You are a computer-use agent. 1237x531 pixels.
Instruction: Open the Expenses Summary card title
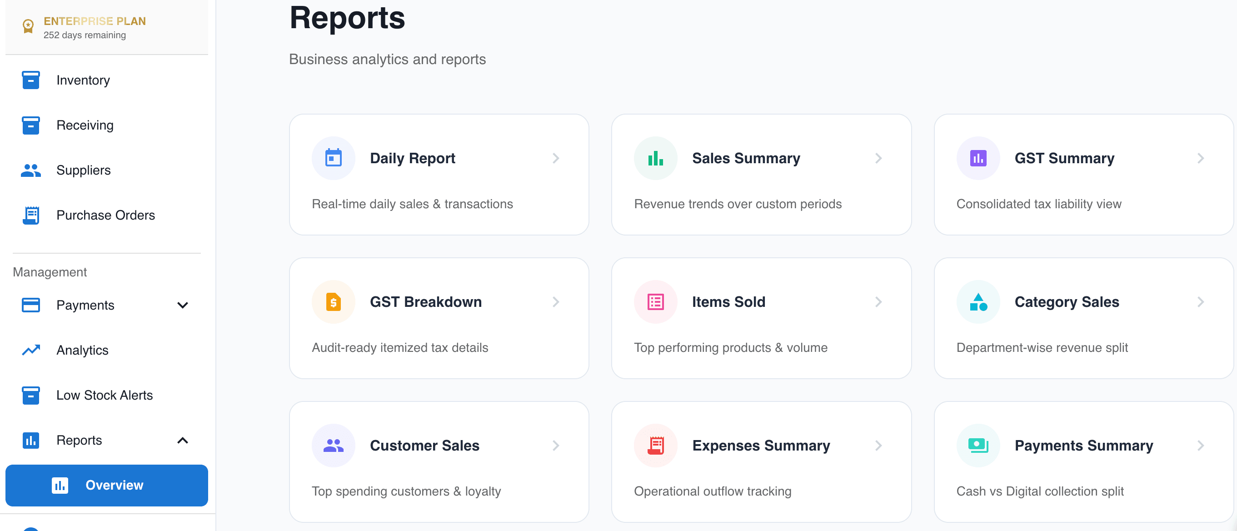[x=761, y=446]
